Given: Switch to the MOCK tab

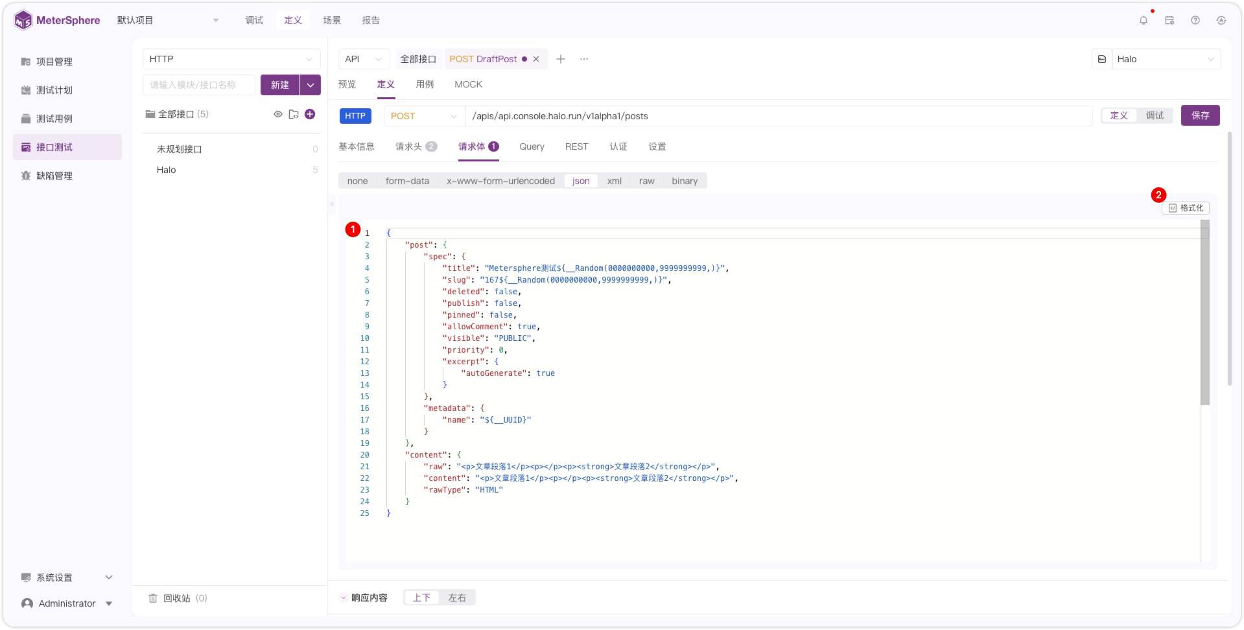Looking at the screenshot, I should pyautogui.click(x=469, y=84).
